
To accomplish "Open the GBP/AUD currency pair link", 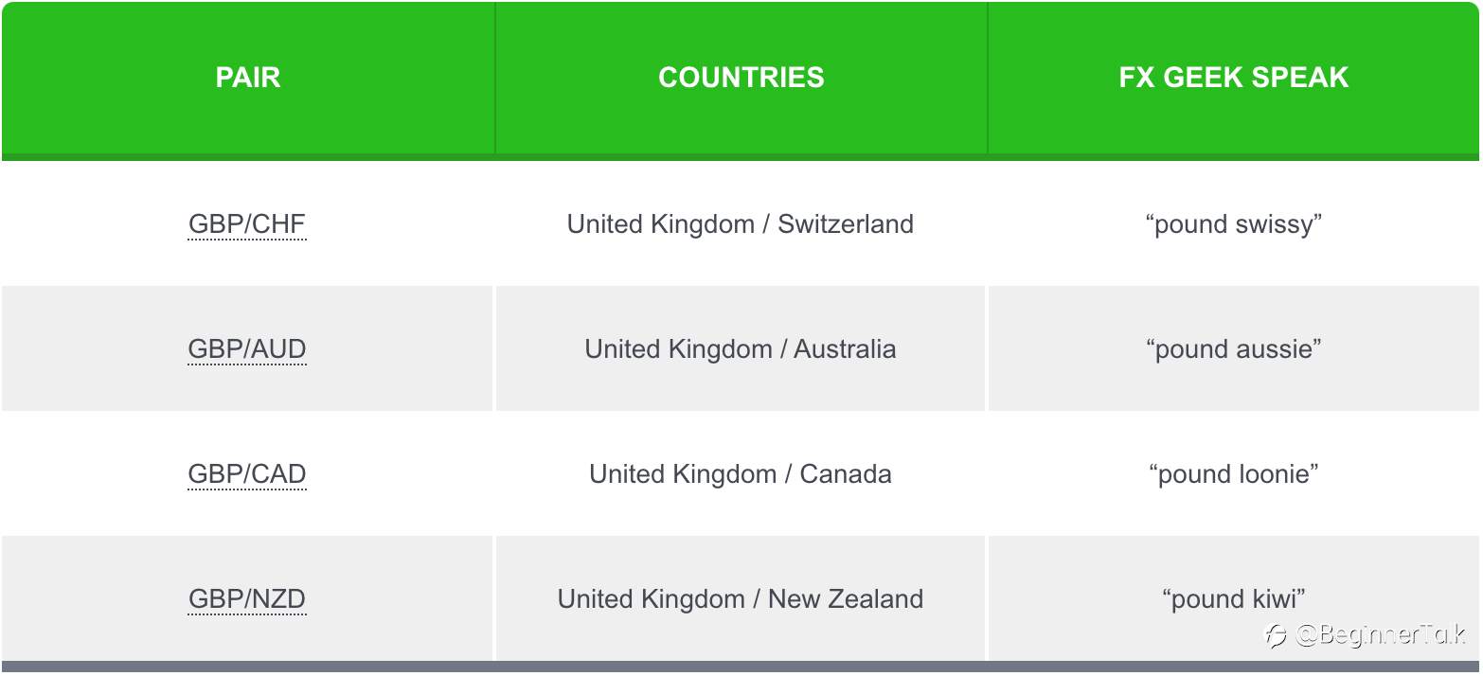I will tap(247, 349).
